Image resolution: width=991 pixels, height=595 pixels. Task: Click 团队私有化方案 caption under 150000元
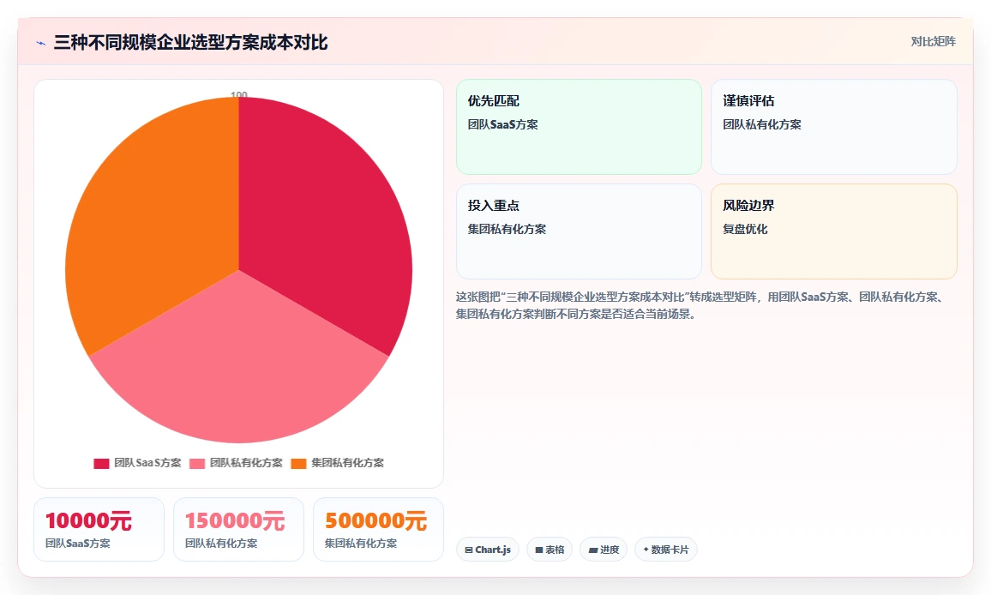click(x=221, y=544)
